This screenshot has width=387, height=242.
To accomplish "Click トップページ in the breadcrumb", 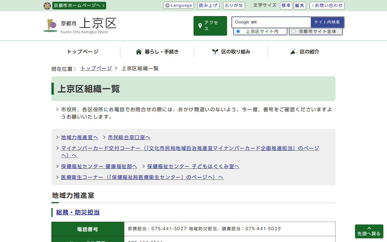I will coord(96,68).
